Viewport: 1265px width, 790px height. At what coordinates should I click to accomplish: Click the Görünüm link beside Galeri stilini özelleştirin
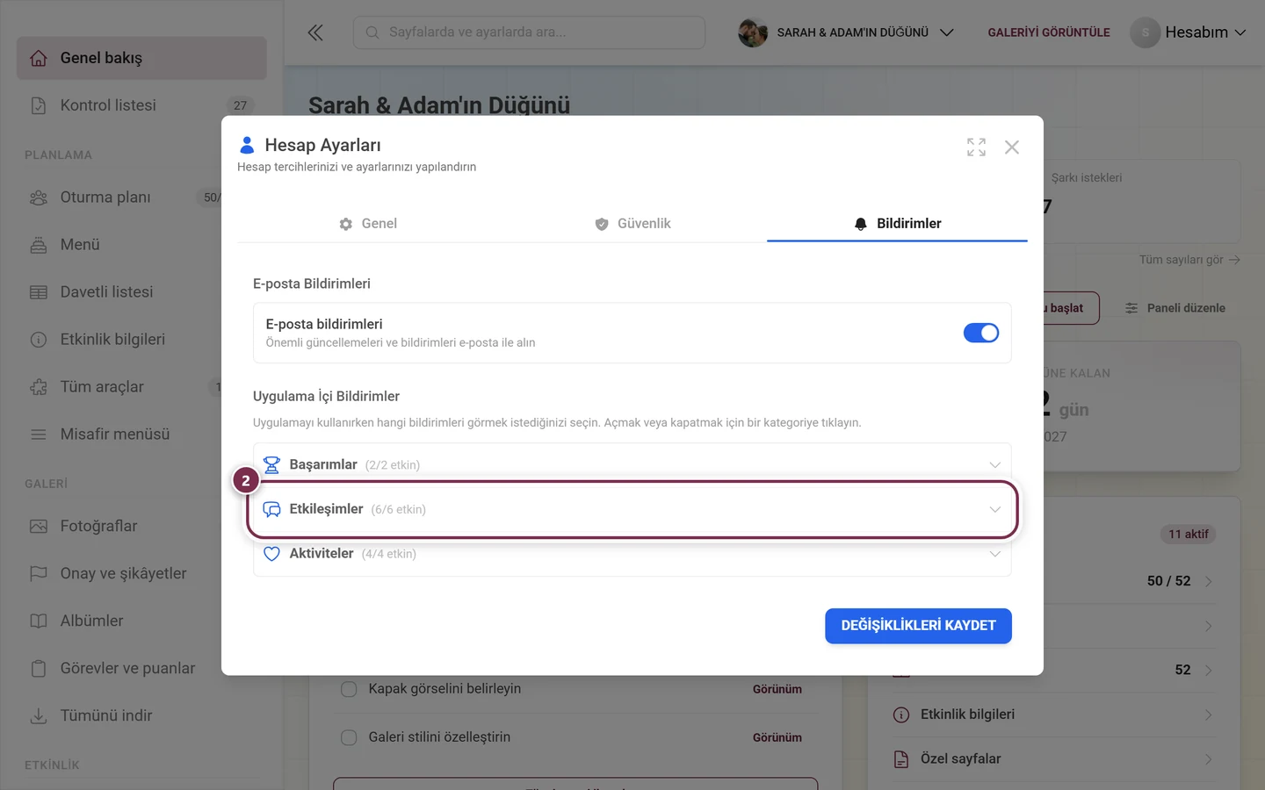[777, 737]
